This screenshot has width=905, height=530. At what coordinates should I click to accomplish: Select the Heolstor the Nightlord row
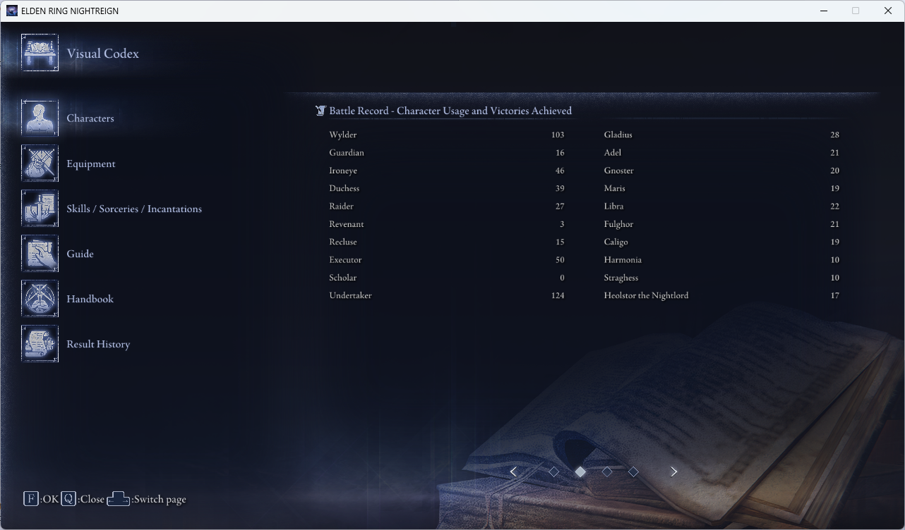click(721, 295)
